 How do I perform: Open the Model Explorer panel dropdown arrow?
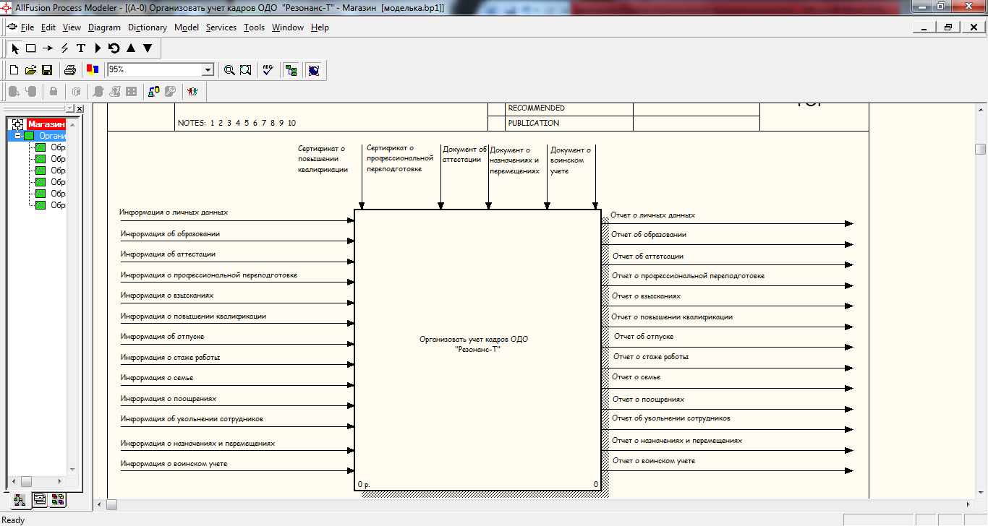pos(70,108)
